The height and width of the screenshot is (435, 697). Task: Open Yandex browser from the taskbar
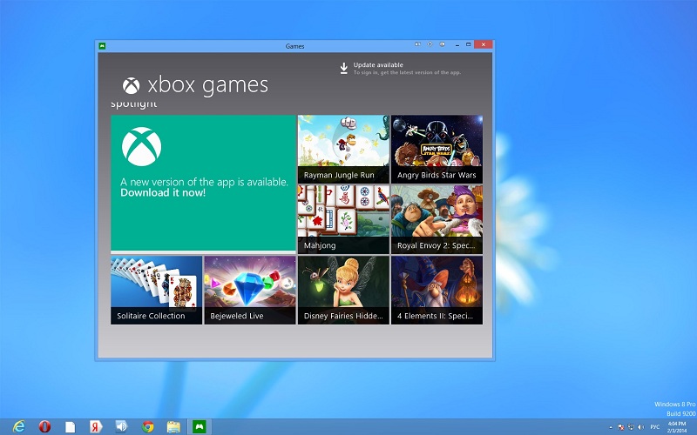point(96,426)
